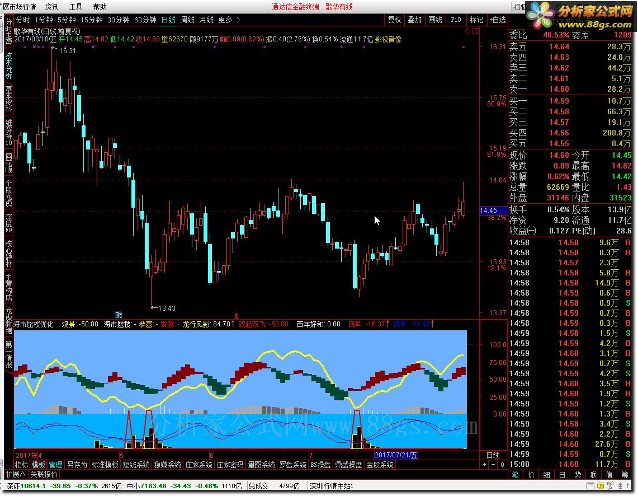Click the window layout icon above the price axis
638x496 pixels.
point(475,31)
